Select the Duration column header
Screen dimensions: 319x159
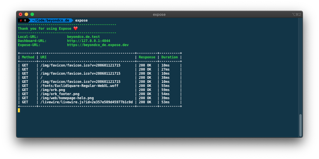pyautogui.click(x=169, y=57)
